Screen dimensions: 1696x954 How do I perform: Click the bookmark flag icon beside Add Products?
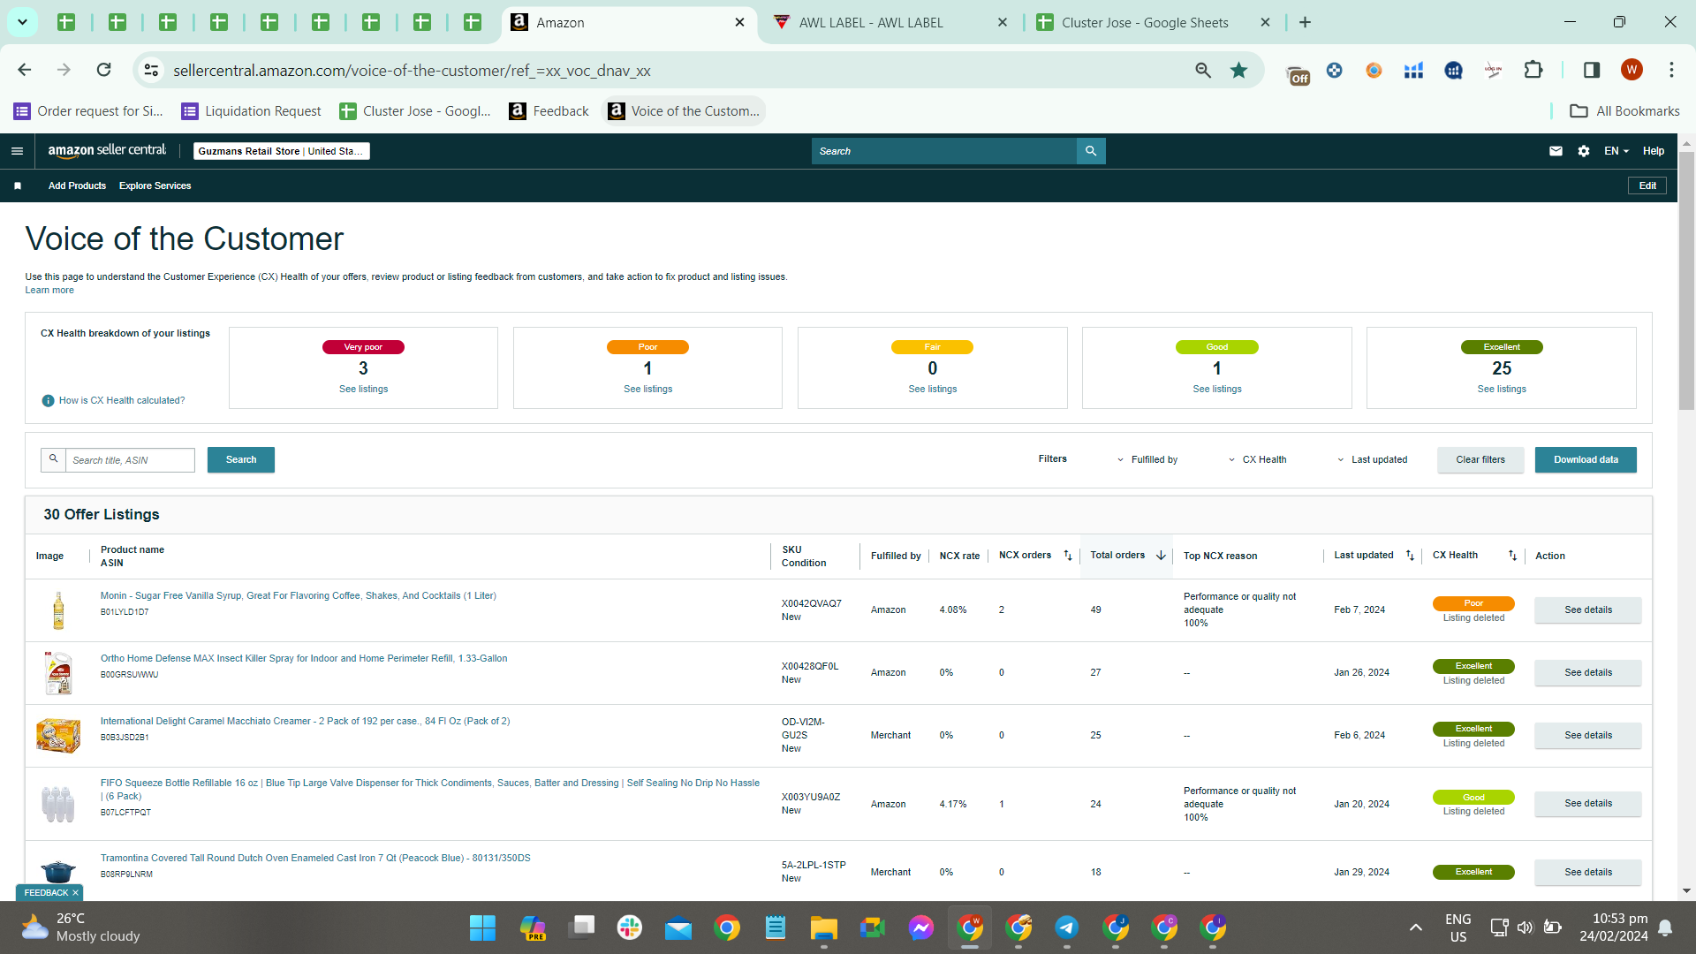18,185
